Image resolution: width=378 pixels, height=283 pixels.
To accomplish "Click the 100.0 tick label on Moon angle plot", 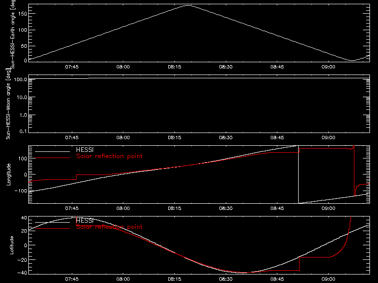I will pyautogui.click(x=20, y=79).
